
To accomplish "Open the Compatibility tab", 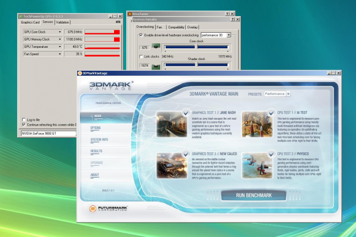I will 176,27.
